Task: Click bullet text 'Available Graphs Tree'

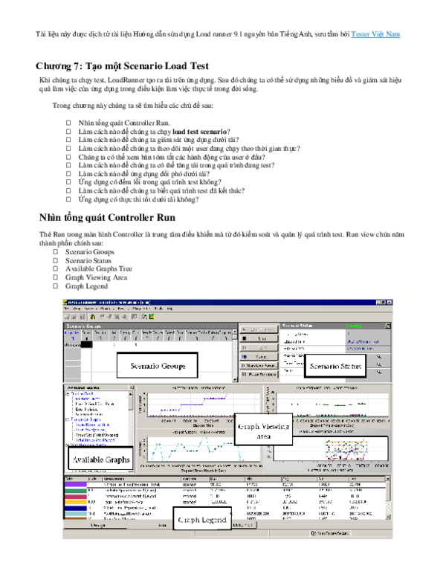Action: pos(99,269)
